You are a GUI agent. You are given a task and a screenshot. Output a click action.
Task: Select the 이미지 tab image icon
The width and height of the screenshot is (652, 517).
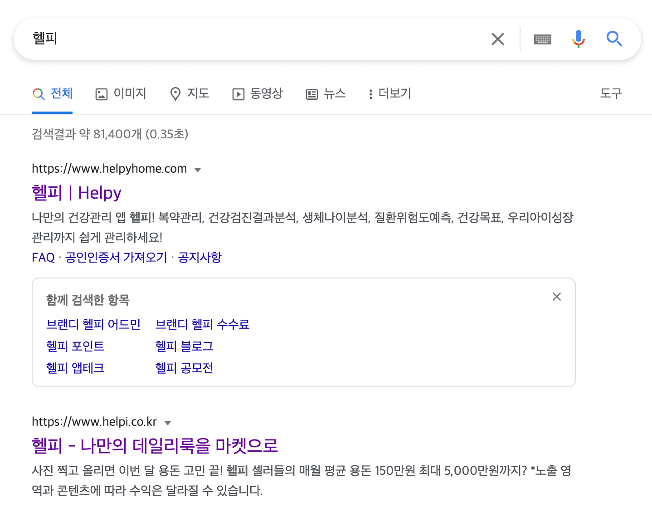102,94
